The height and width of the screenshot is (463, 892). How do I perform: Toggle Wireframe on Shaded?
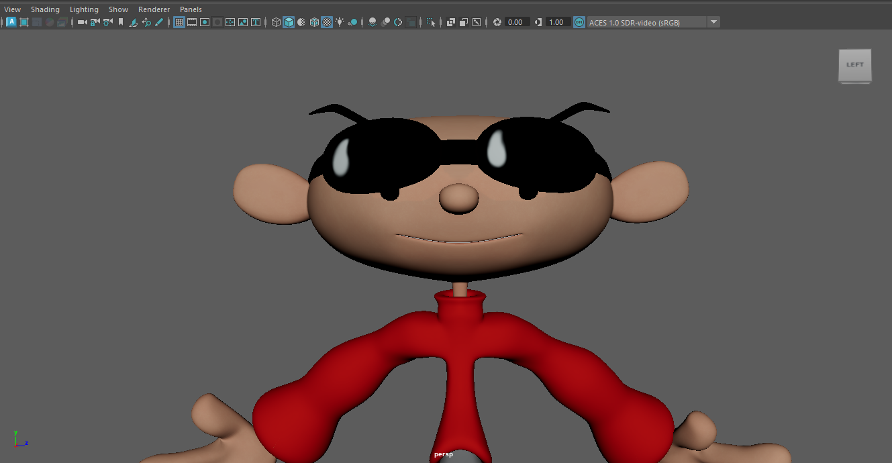click(x=314, y=22)
